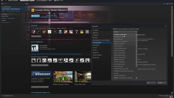Select Аккаунт in settings categories

(95, 30)
